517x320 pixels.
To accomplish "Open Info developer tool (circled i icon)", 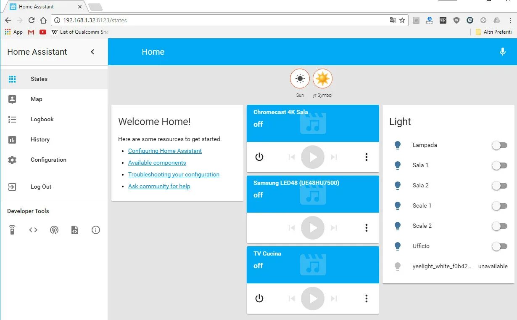I will pyautogui.click(x=96, y=230).
